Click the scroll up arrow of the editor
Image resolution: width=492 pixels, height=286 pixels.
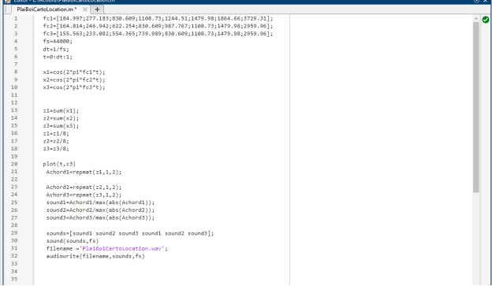click(475, 19)
